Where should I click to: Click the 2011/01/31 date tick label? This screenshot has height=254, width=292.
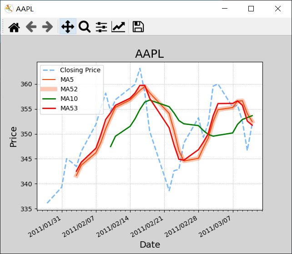(45, 227)
